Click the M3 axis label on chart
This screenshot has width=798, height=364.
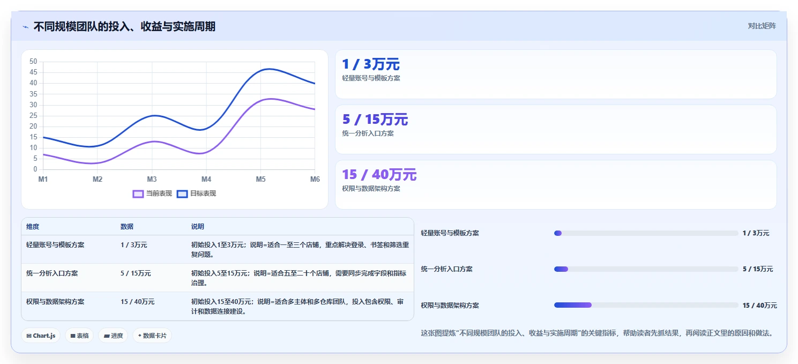pyautogui.click(x=152, y=179)
